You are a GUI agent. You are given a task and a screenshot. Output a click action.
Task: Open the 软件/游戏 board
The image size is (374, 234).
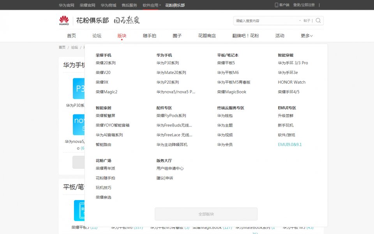tap(286, 135)
